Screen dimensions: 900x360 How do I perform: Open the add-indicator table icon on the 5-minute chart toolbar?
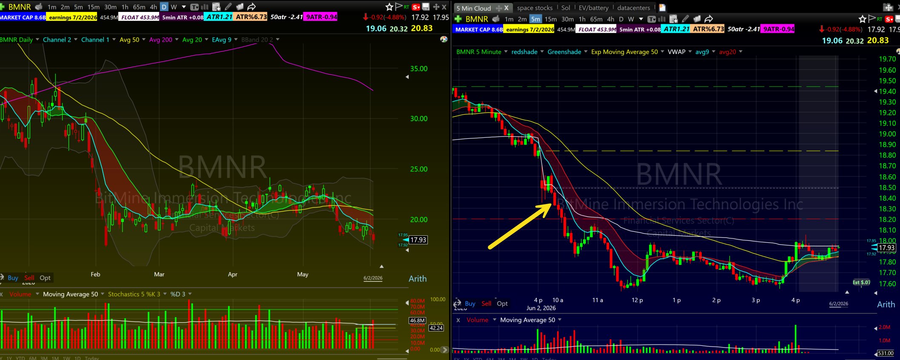coord(673,19)
